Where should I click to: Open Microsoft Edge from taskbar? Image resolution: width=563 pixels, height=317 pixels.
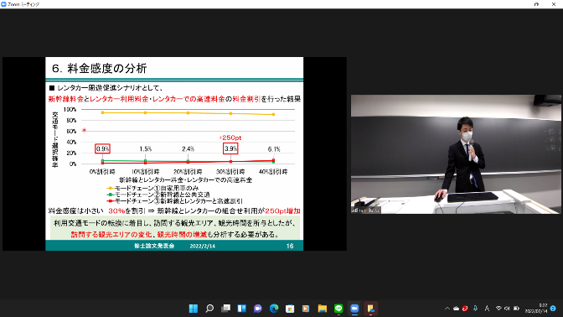point(274,309)
